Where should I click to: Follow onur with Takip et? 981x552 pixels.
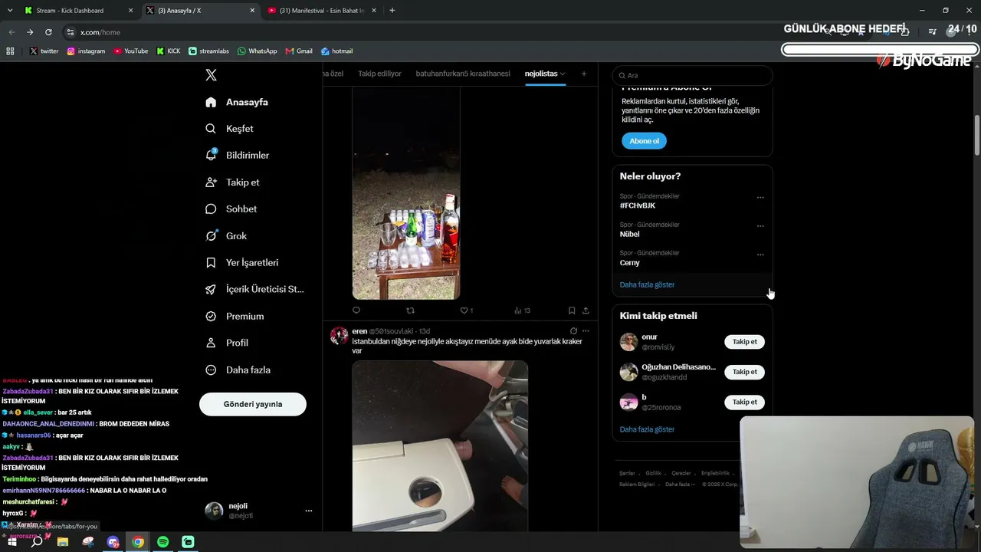[x=744, y=342]
